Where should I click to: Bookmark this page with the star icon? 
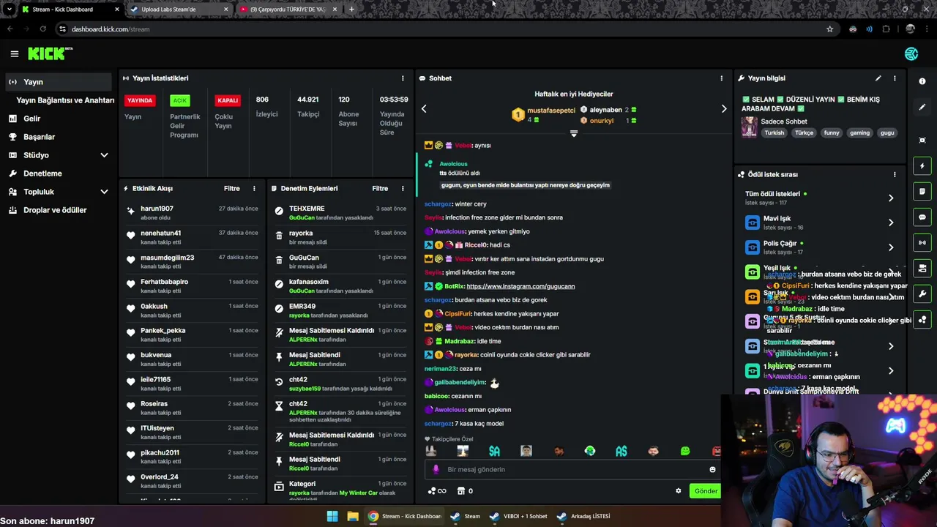[x=829, y=29]
